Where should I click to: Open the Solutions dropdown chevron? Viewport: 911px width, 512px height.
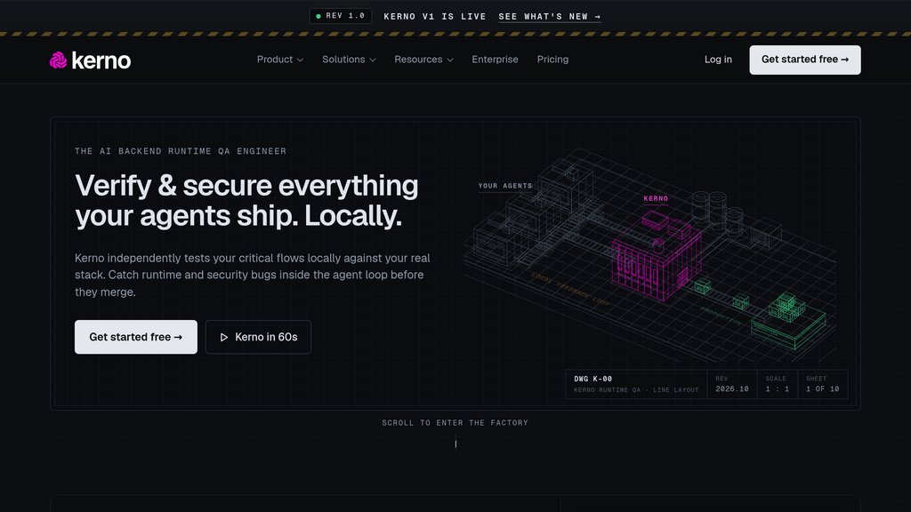[373, 60]
